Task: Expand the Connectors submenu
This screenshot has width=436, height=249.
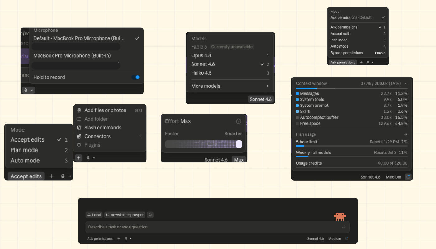Action: pos(109,136)
